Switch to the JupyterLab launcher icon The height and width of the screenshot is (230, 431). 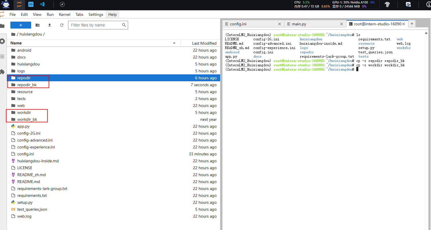(x=19, y=4)
